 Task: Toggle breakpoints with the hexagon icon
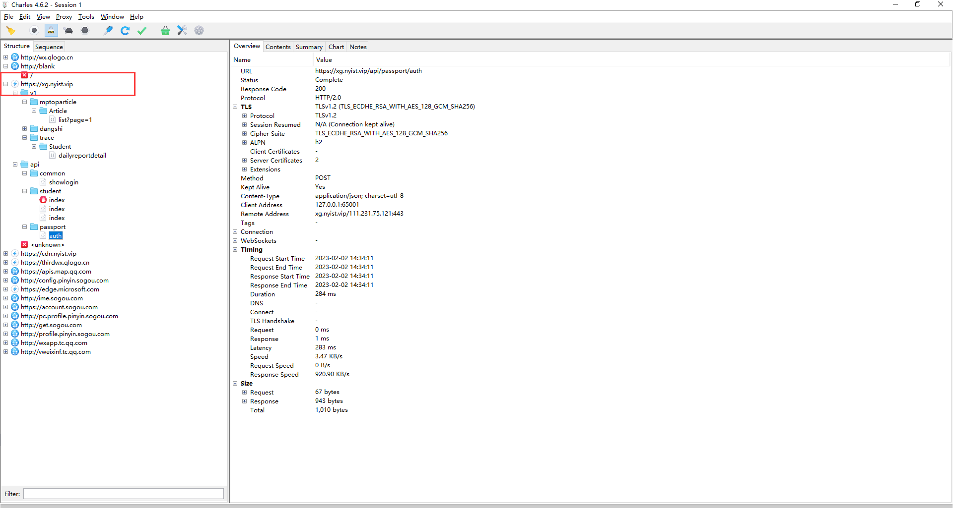coord(85,31)
